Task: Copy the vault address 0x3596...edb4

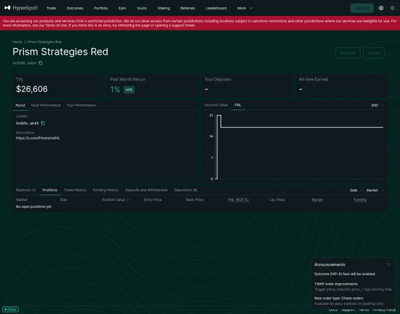Action: click(x=41, y=63)
